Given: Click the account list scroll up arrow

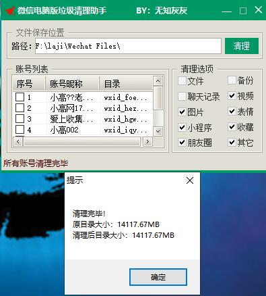Looking at the screenshot, I should coord(158,81).
